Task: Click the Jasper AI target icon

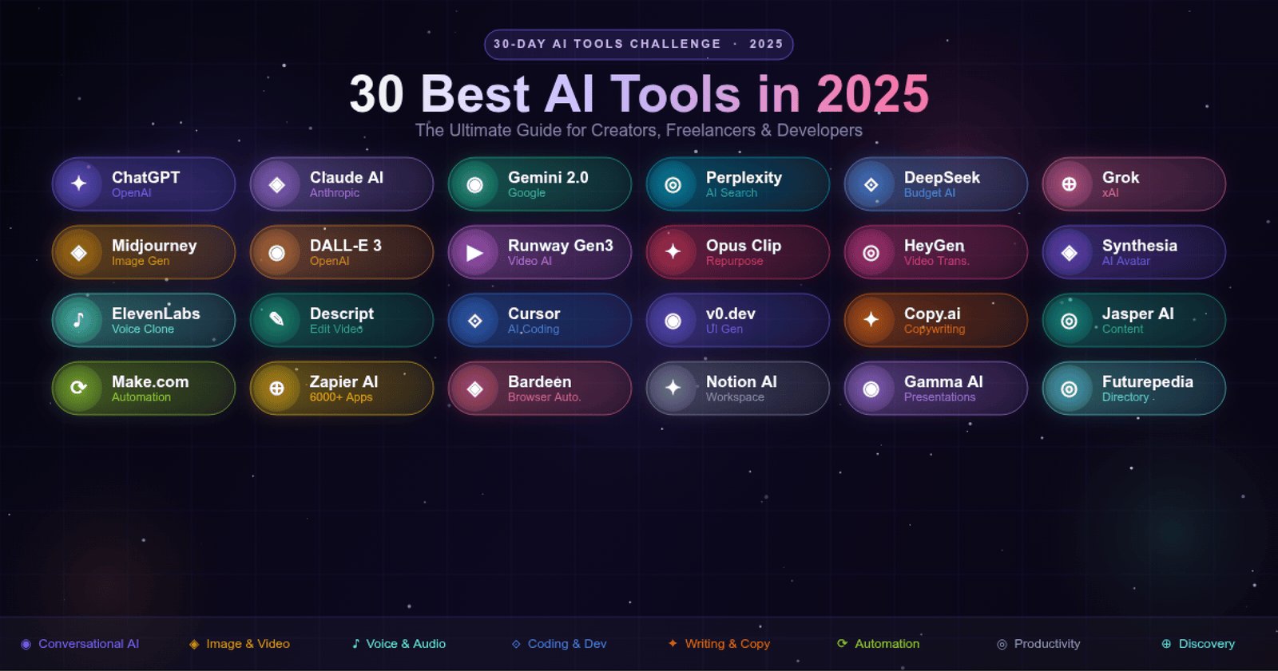Action: [x=1070, y=321]
